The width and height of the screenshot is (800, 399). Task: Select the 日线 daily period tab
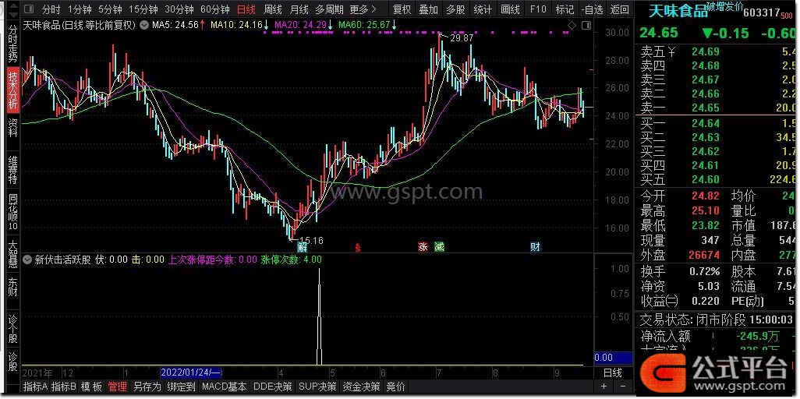click(247, 9)
